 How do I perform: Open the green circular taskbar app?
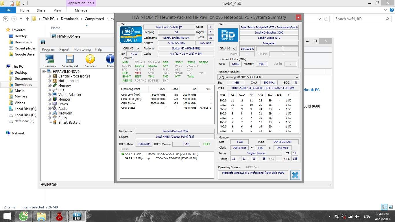tap(23, 216)
